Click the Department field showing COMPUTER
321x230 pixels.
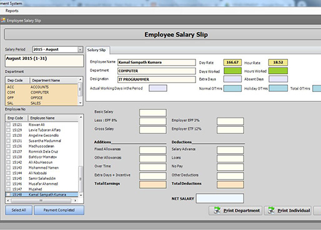coord(157,71)
